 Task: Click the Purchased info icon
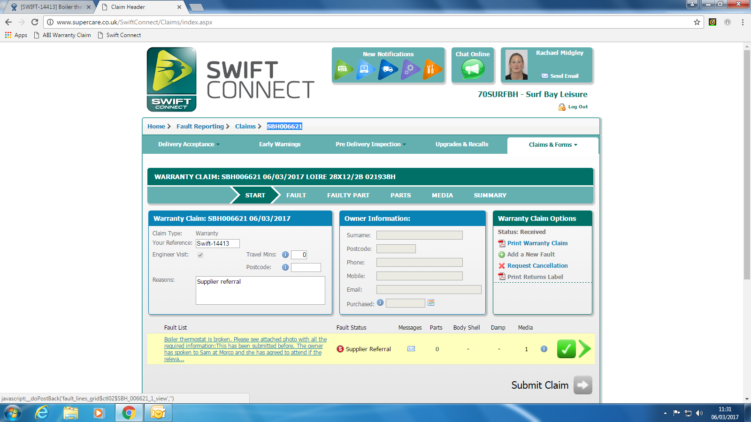[380, 303]
